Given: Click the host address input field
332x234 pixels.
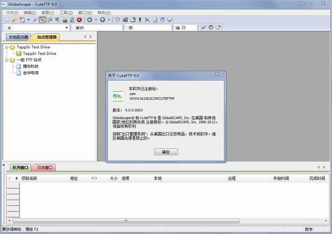Looking at the screenshot, I should click(x=38, y=28).
